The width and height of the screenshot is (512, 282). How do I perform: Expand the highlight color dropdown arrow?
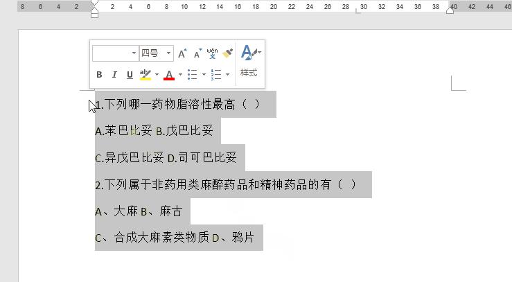pos(157,75)
